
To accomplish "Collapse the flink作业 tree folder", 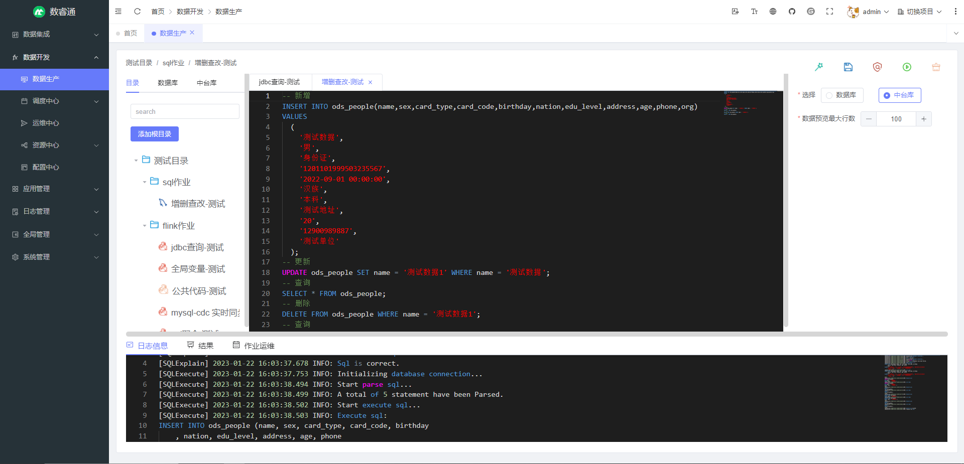I will pos(145,226).
